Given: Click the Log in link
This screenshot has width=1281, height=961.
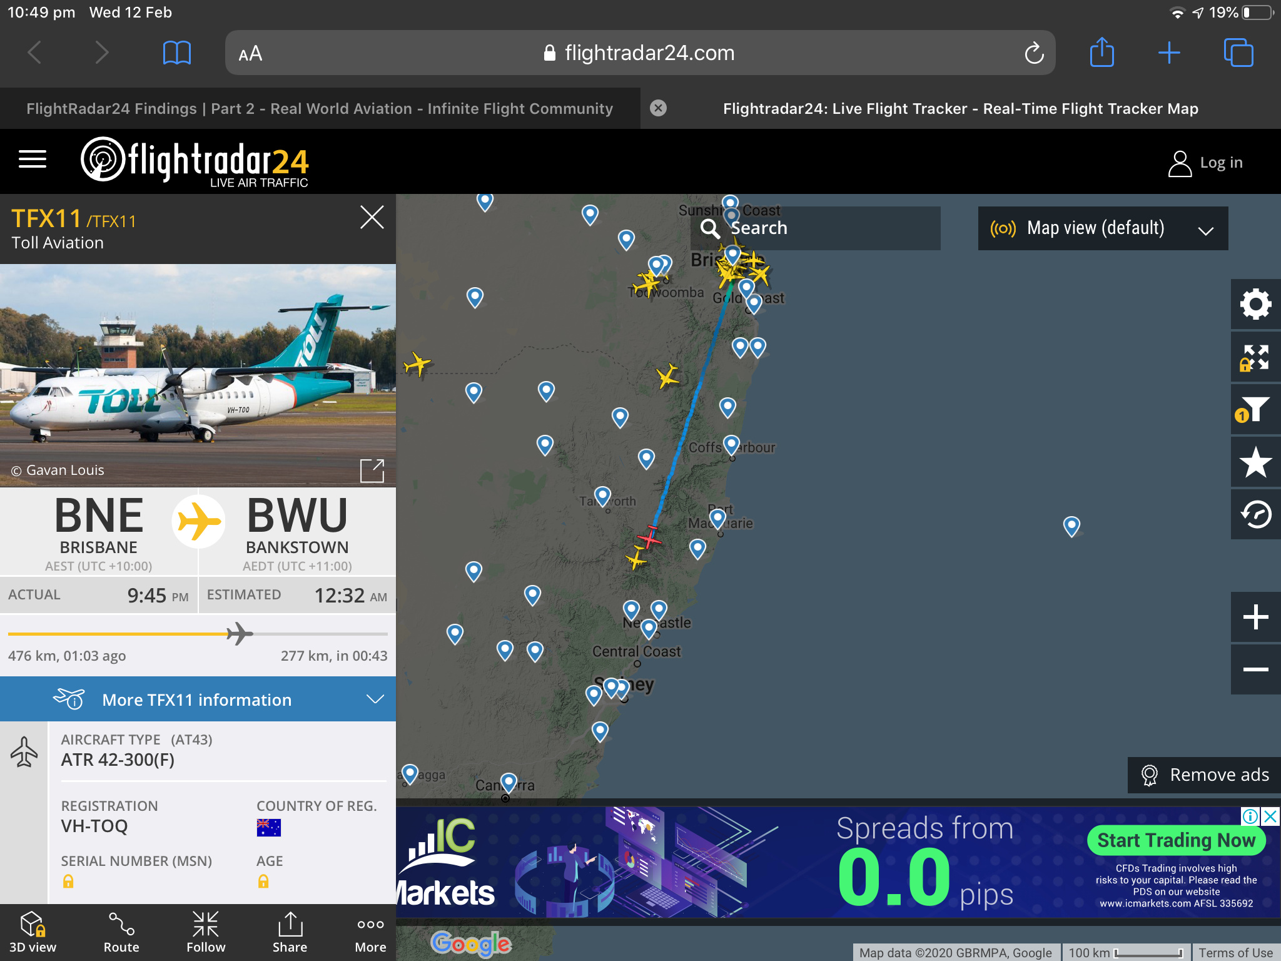Looking at the screenshot, I should (x=1205, y=163).
